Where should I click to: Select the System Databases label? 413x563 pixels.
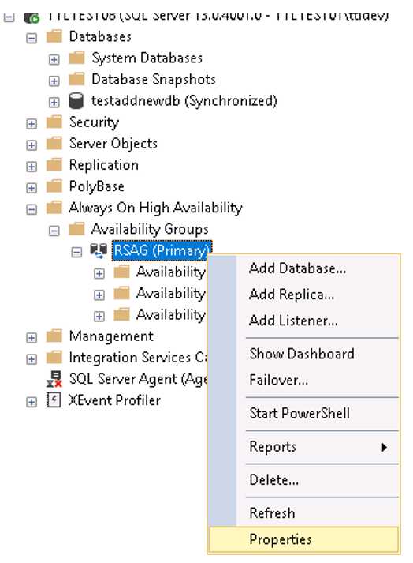click(147, 58)
